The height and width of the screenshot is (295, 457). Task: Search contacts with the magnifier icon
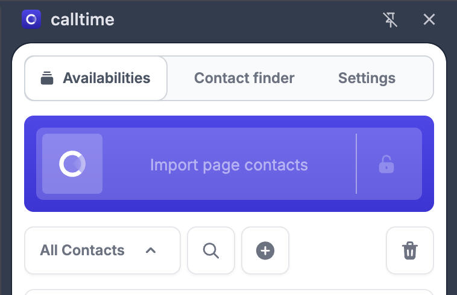[x=211, y=250]
